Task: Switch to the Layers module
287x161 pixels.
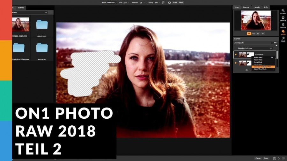Action: point(283,32)
